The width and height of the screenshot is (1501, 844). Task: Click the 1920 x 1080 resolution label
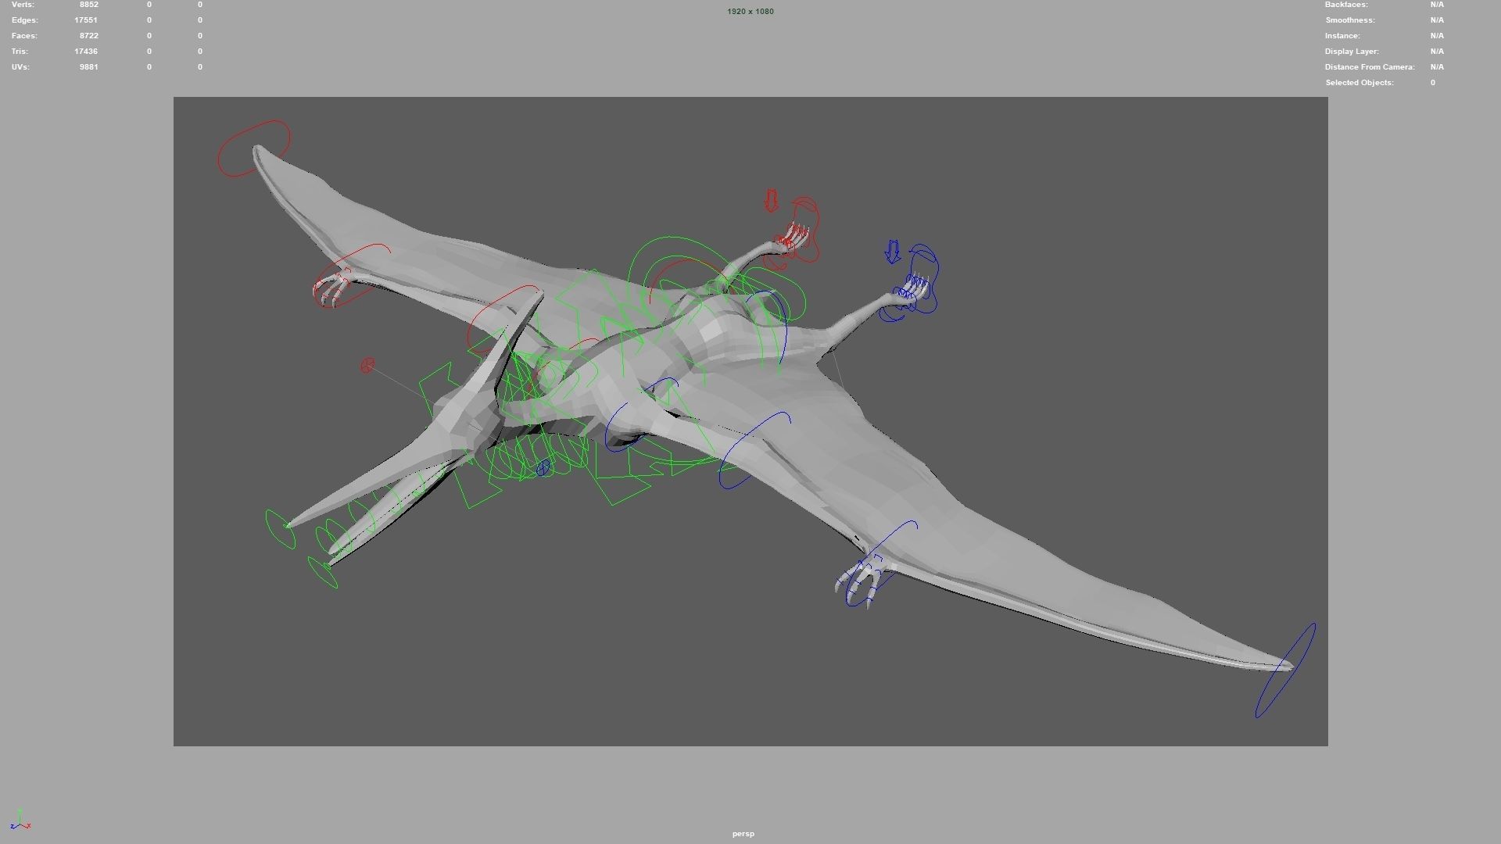750,12
